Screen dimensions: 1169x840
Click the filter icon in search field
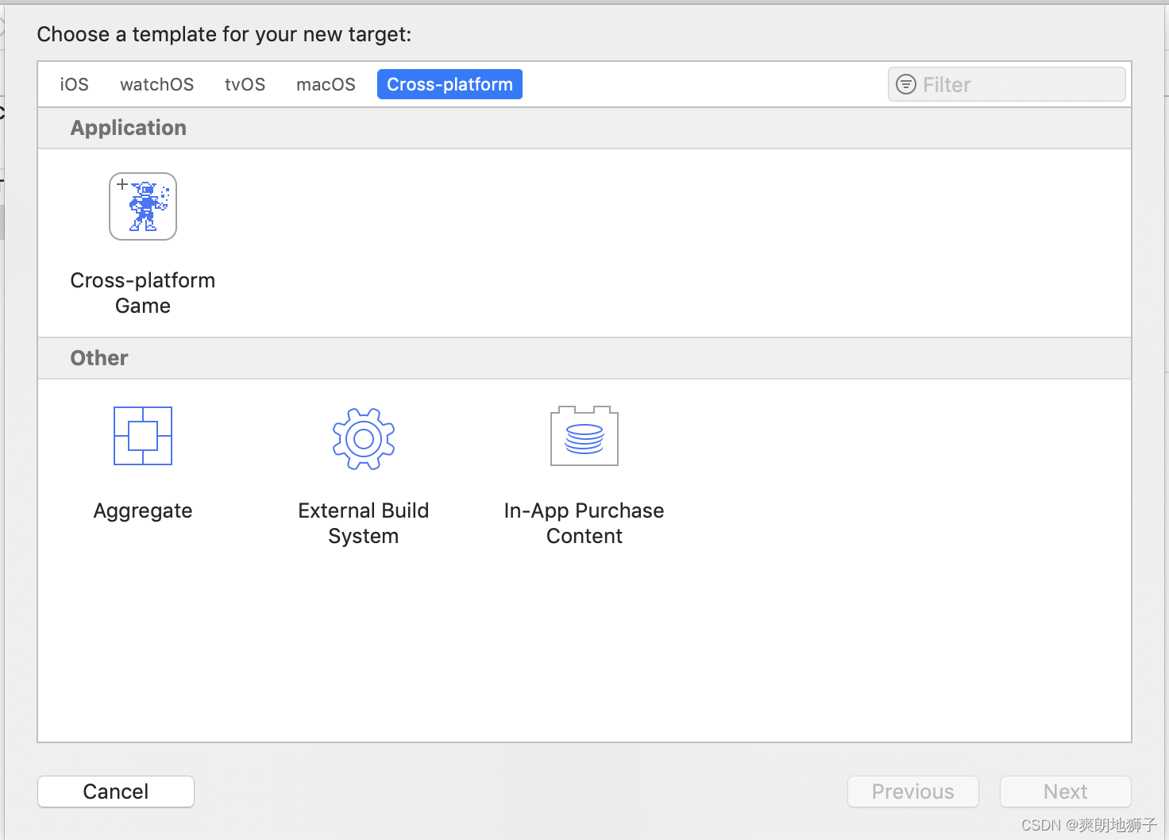[x=906, y=84]
